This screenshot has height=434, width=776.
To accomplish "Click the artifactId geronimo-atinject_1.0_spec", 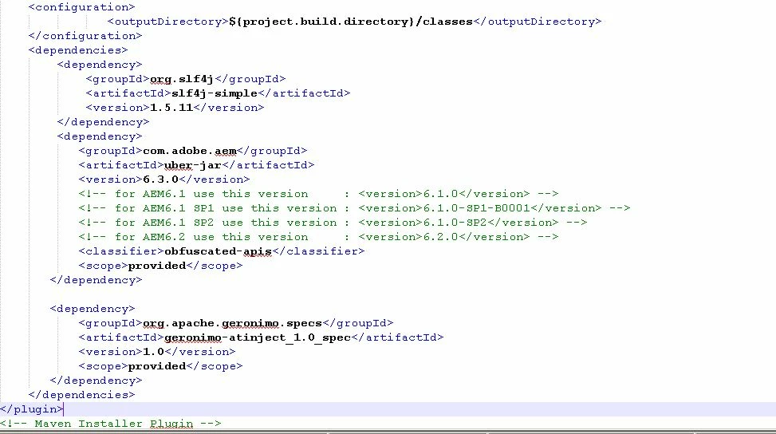I will [258, 337].
